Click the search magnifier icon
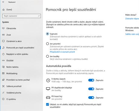The image size is (139, 111). click(x=39, y=16)
